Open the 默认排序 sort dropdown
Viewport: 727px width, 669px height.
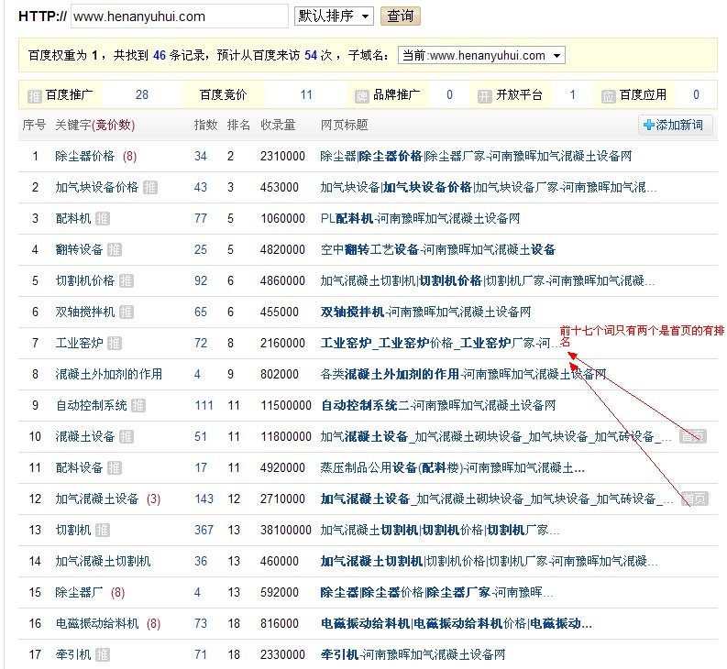[x=334, y=16]
